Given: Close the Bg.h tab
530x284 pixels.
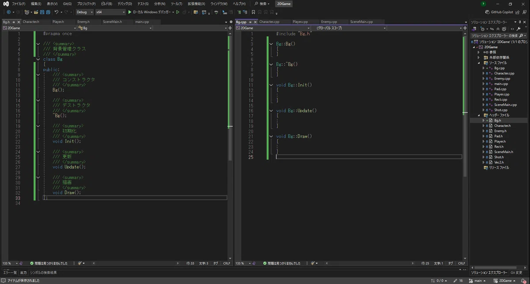Looking at the screenshot, I should (x=19, y=22).
